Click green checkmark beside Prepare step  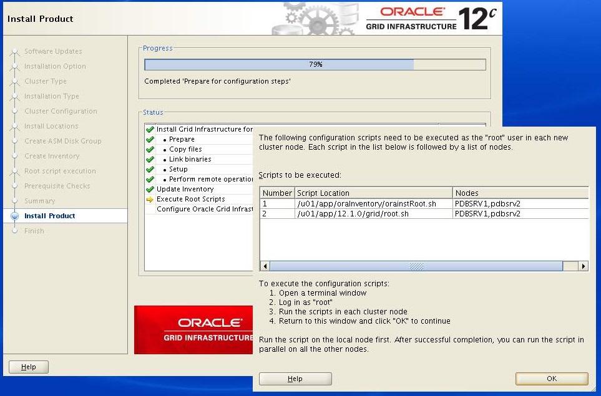pos(150,140)
